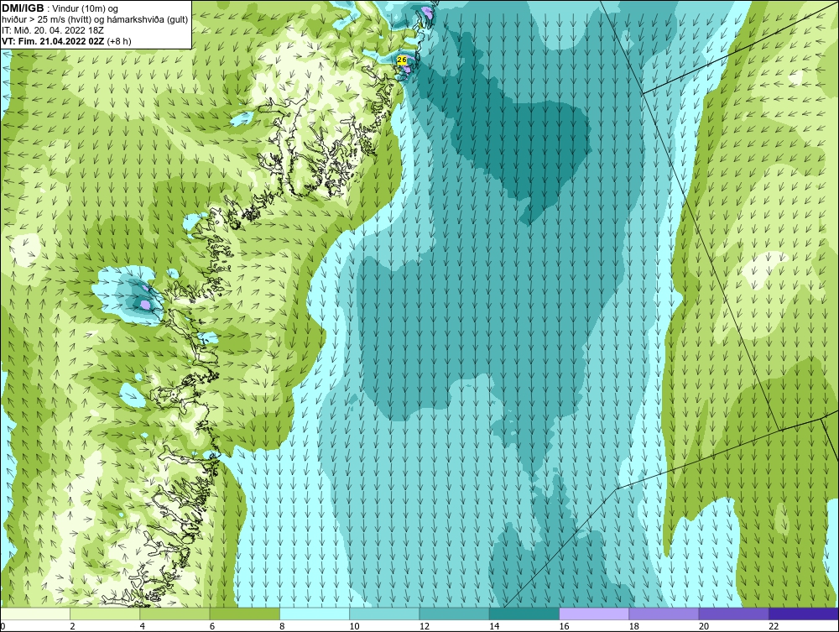Click the legend number 8
Image resolution: width=839 pixels, height=632 pixels.
coord(282,627)
